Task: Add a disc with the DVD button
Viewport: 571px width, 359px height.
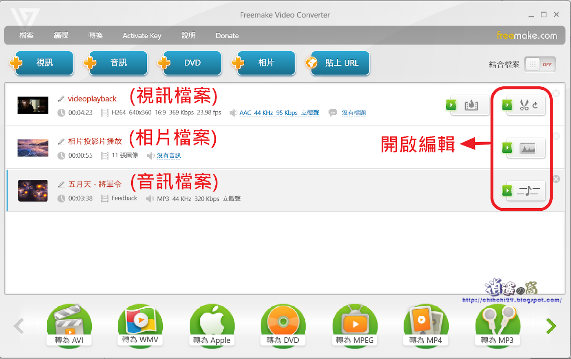Action: click(192, 63)
